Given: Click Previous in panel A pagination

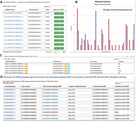Looking at the screenshot, I should (x=49, y=52).
